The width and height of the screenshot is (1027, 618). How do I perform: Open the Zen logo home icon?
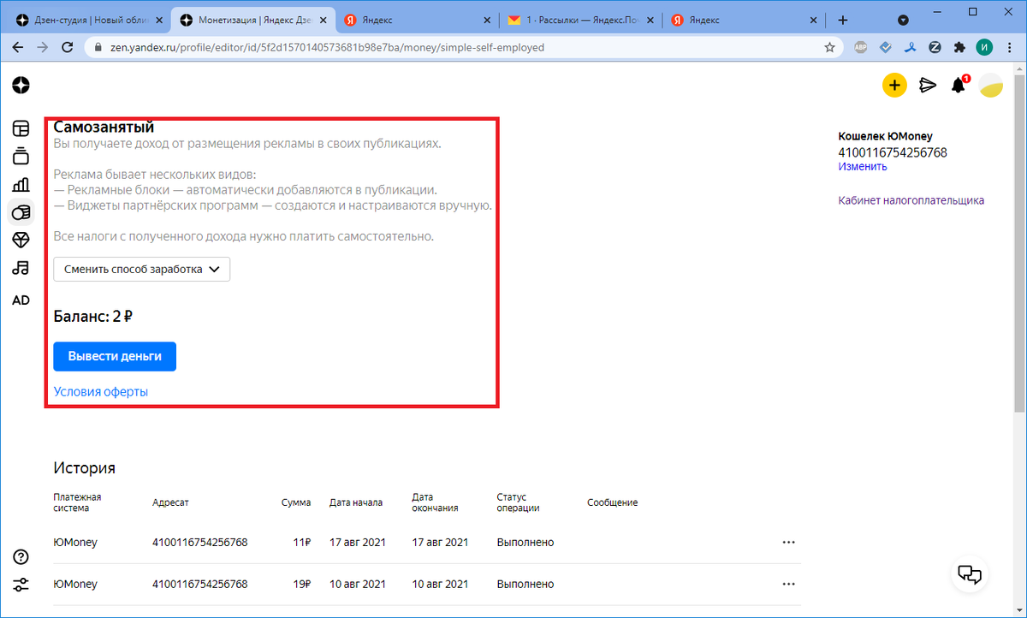(21, 85)
